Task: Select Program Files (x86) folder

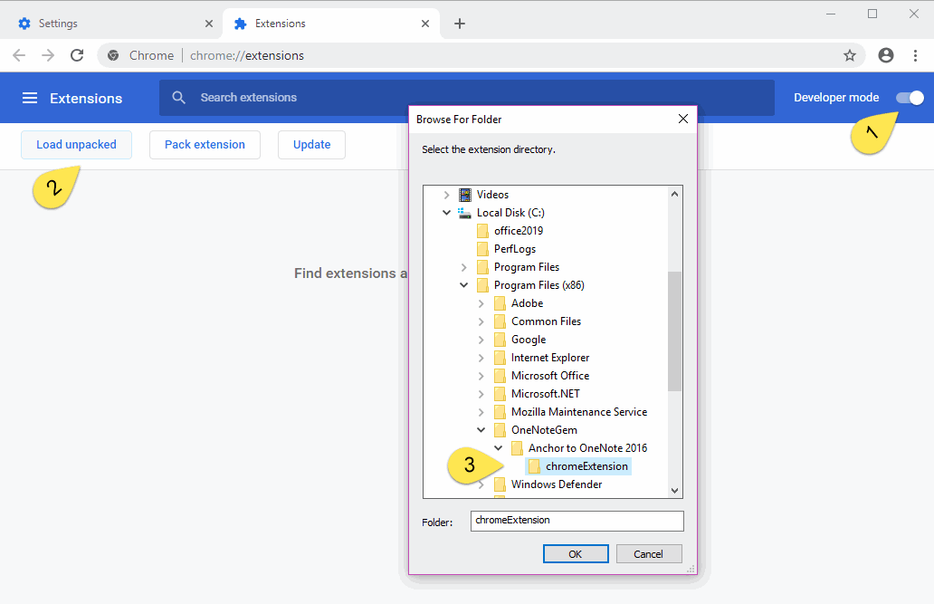Action: 538,285
